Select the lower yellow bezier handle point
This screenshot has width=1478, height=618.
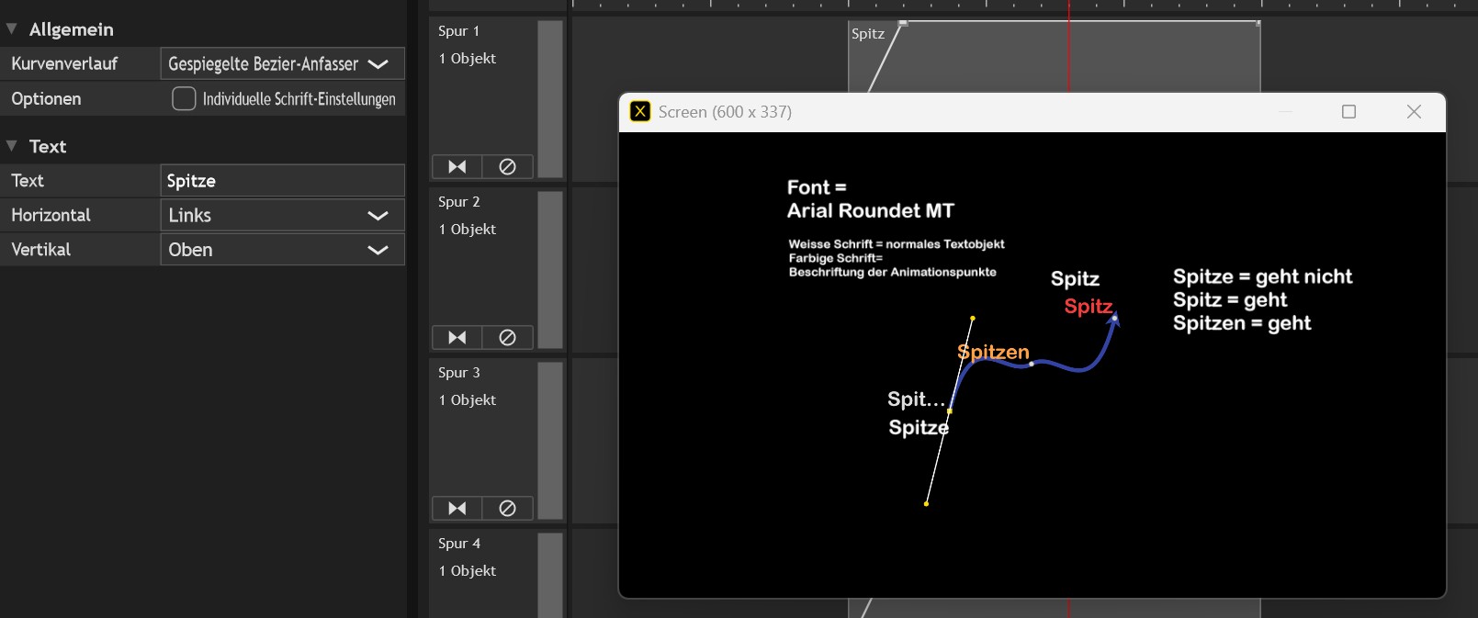926,503
